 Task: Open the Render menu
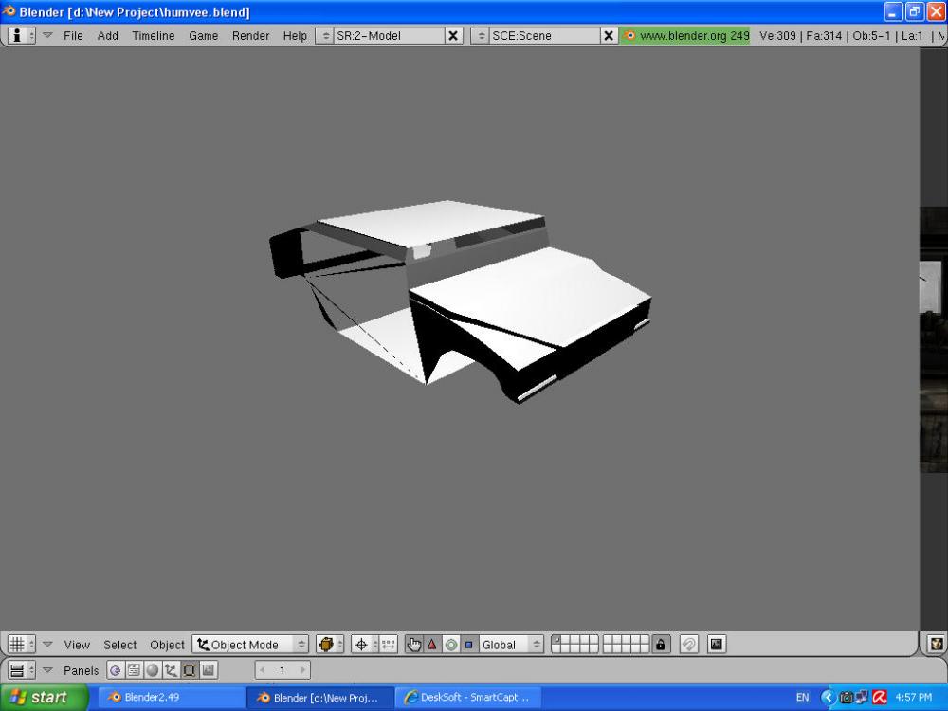tap(250, 35)
